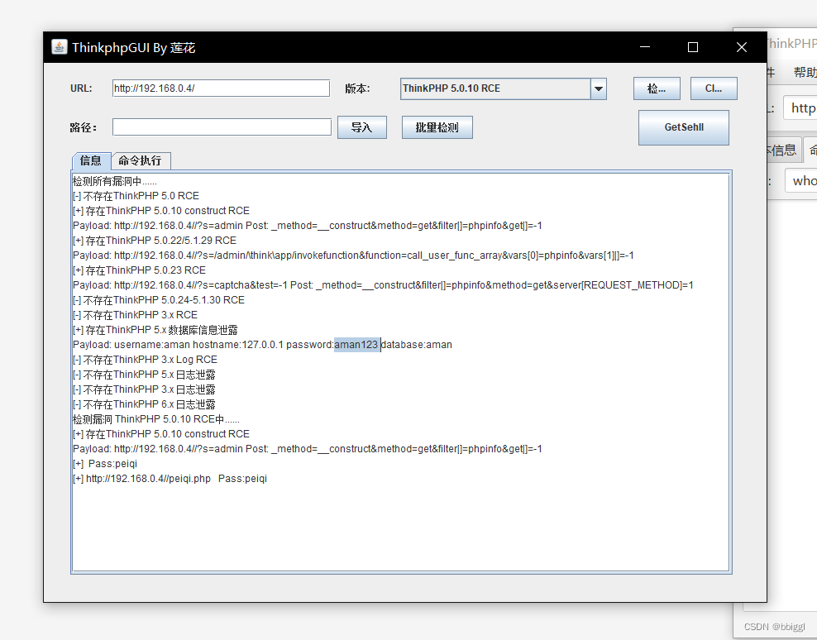Switch to the 命令执行 tab

tap(141, 160)
